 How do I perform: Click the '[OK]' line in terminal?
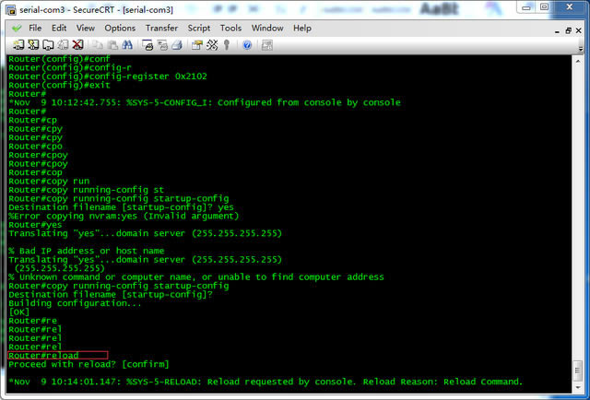coord(18,312)
